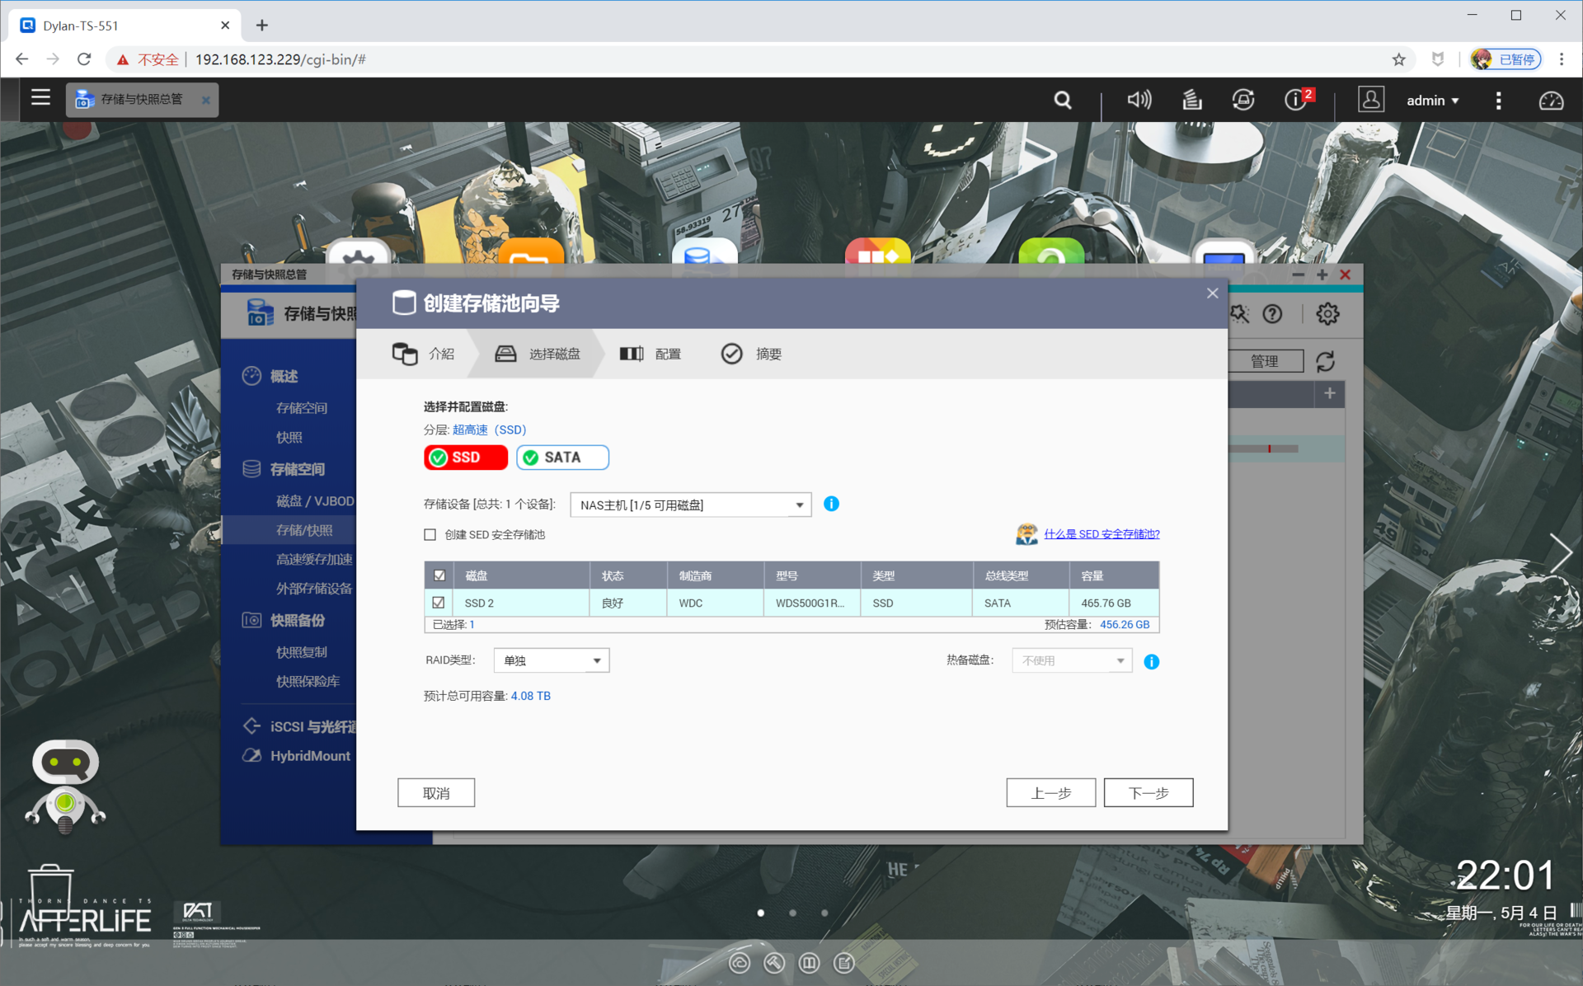Viewport: 1583px width, 986px height.
Task: Select the red SSD tier swatch
Action: click(466, 458)
